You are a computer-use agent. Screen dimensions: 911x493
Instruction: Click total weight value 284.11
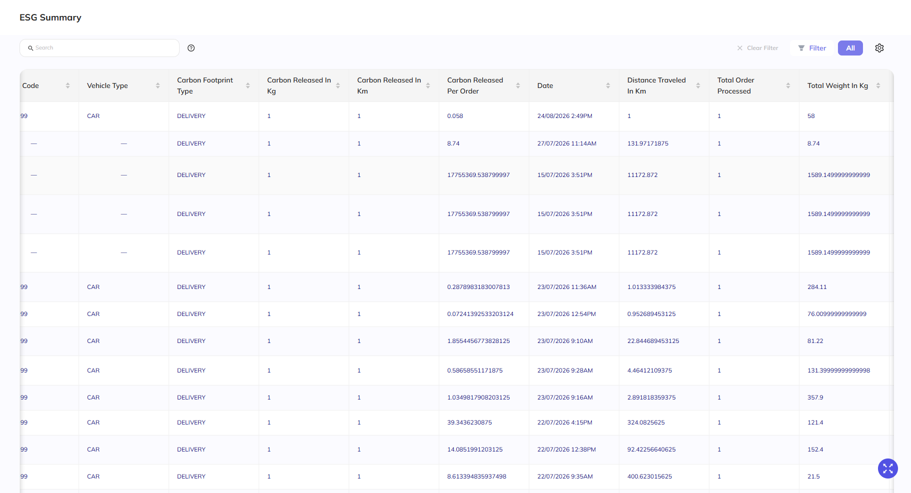(x=817, y=287)
